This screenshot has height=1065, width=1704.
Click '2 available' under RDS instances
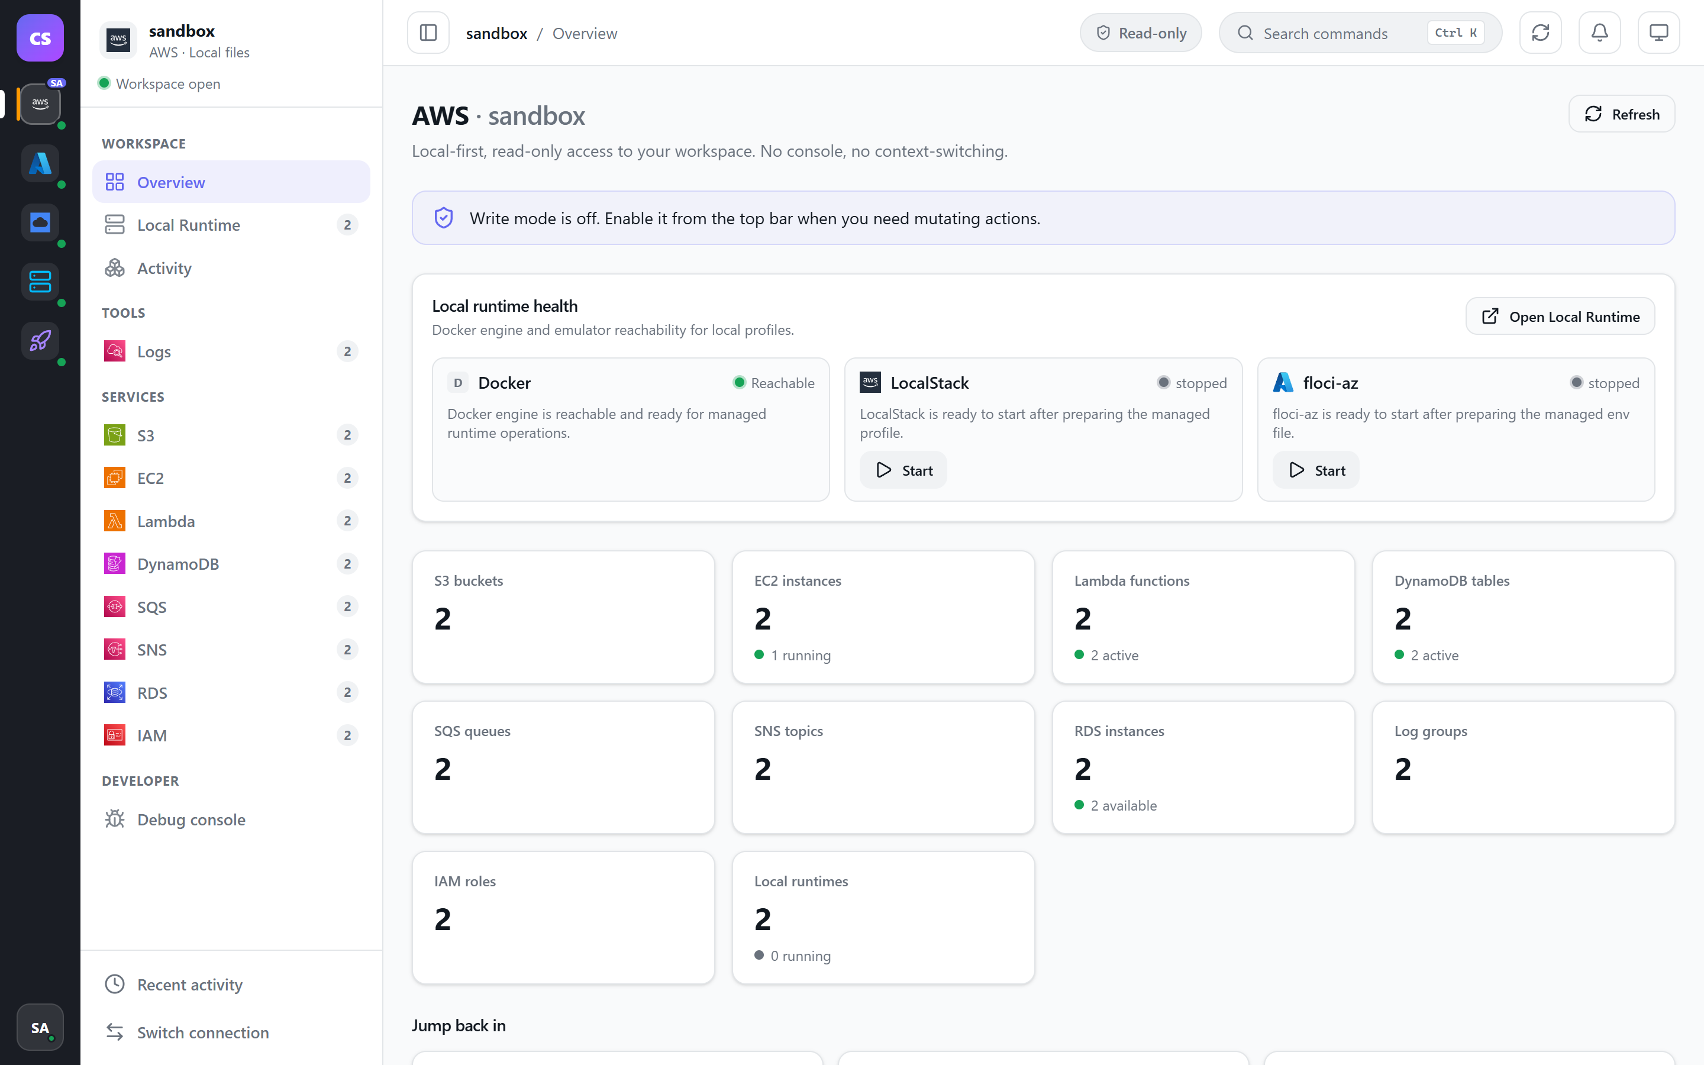1124,805
